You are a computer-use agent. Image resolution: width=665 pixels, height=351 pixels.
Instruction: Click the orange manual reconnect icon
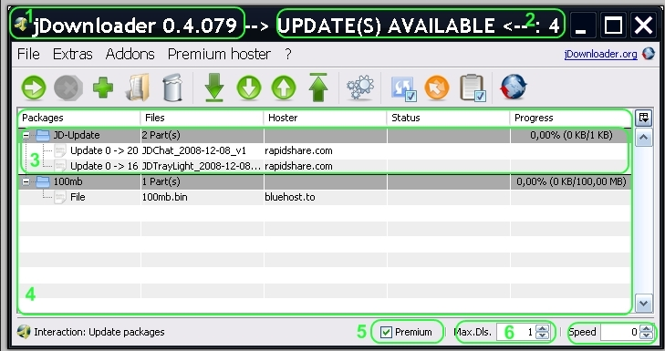437,88
